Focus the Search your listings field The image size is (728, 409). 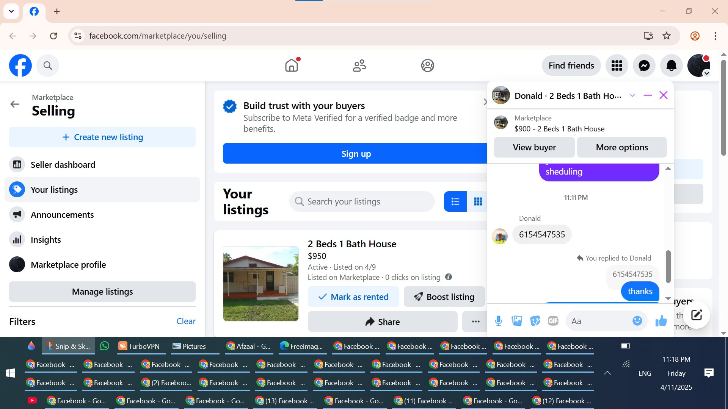[362, 201]
